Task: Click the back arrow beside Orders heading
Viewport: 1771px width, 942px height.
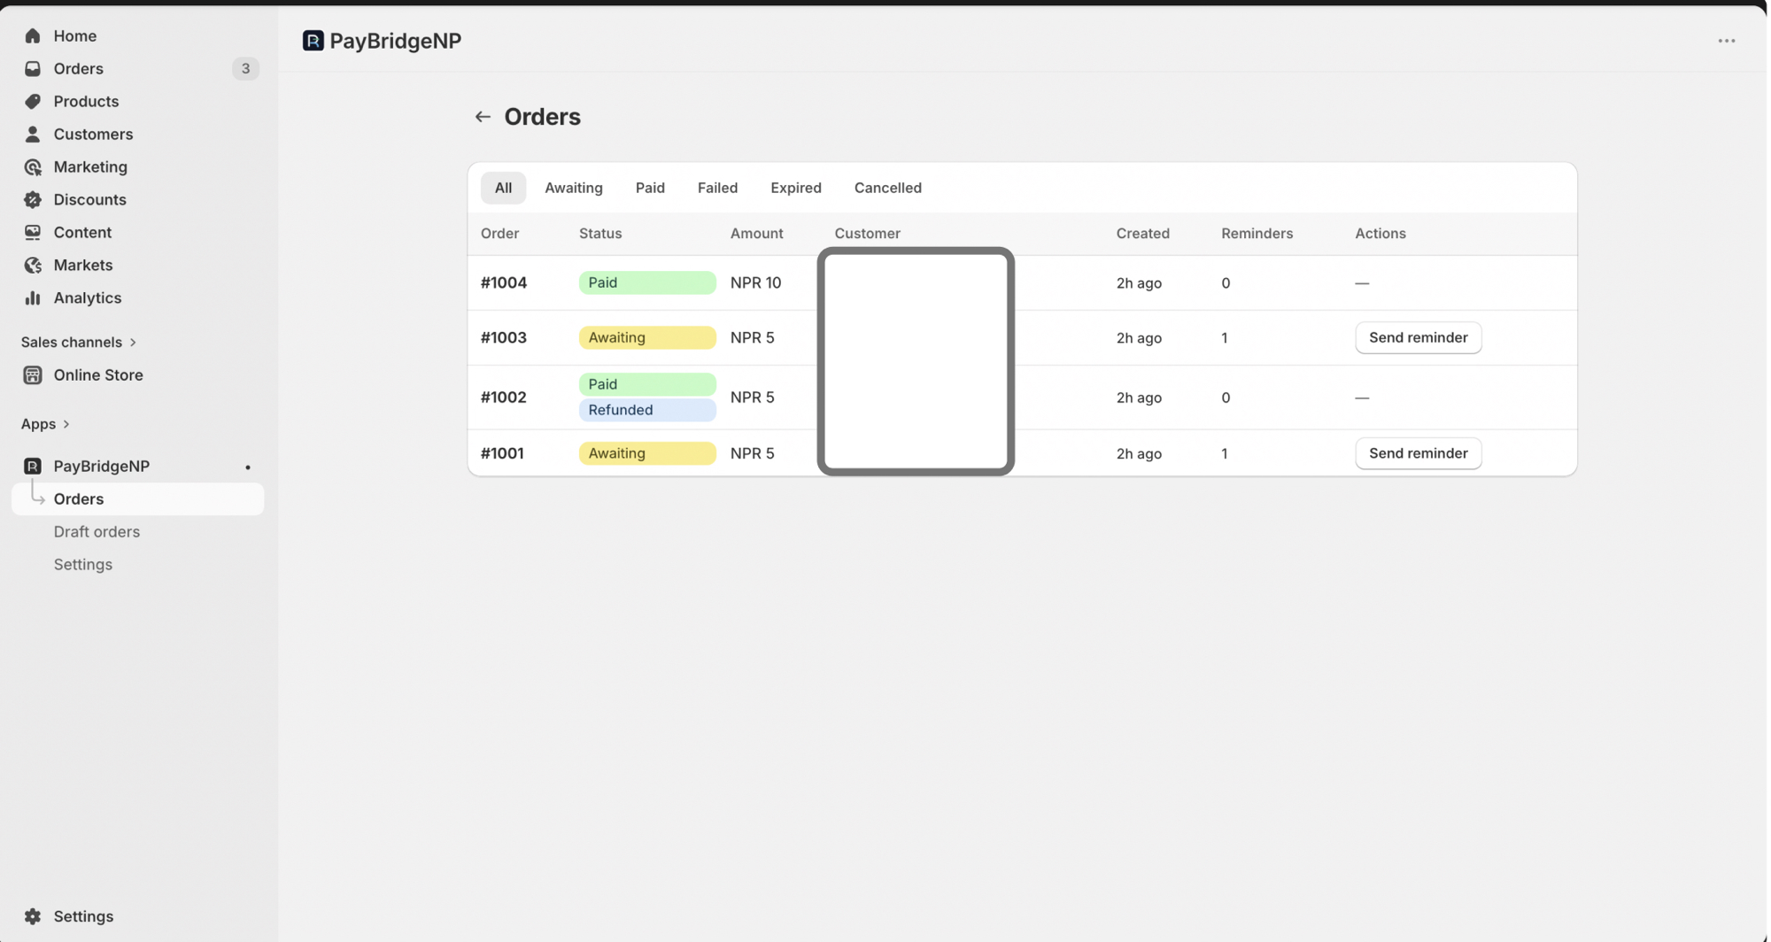Action: [483, 117]
